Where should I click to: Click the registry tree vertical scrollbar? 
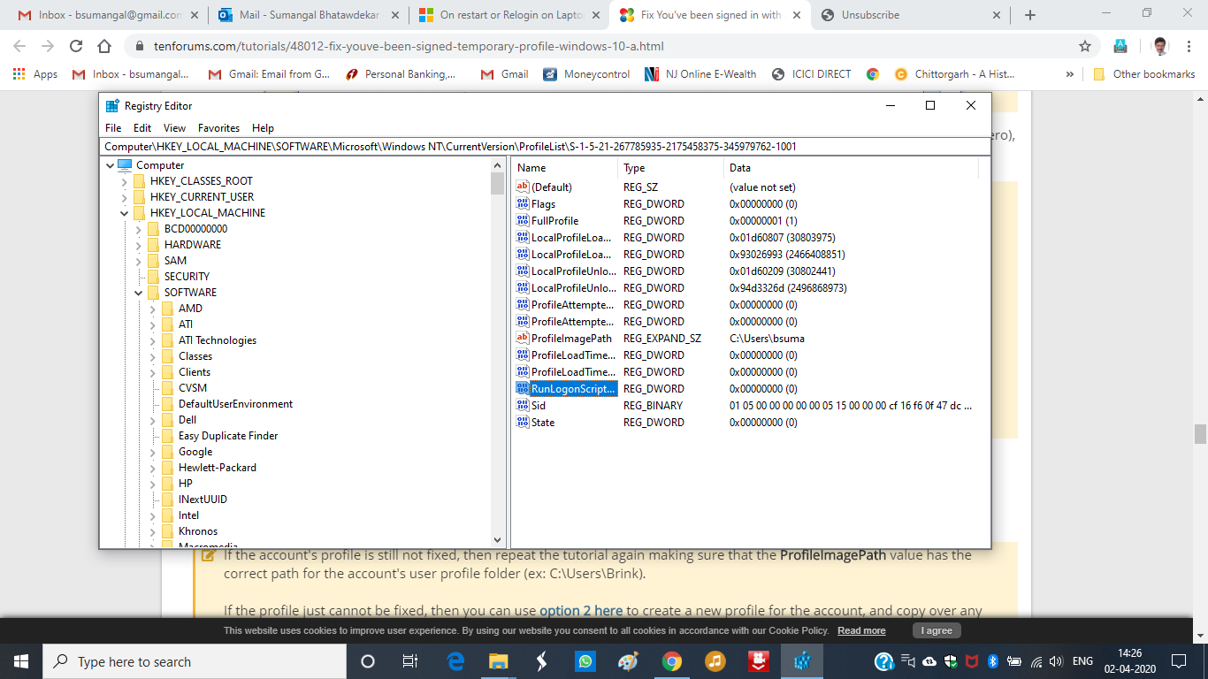[x=497, y=353]
